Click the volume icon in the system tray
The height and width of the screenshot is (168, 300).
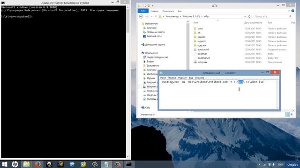click(x=274, y=164)
